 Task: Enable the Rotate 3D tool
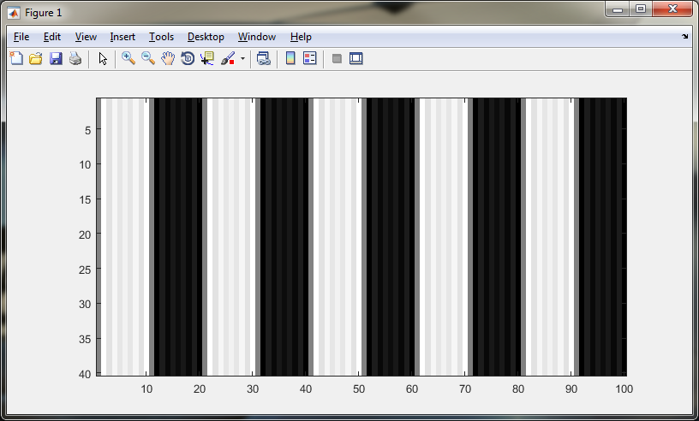pyautogui.click(x=188, y=59)
